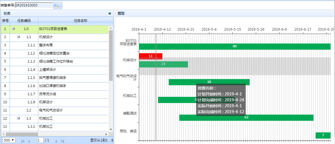Image resolution: width=335 pixels, height=144 pixels.
Task: Click the 销售单号 input field
Action: coord(34,5)
